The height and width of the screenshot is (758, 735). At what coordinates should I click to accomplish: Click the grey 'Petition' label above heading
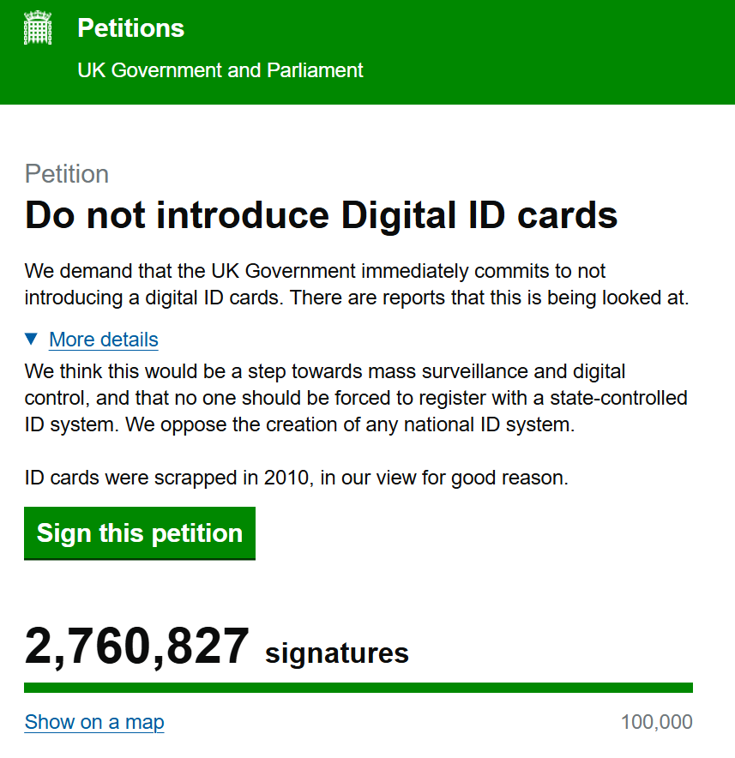tap(67, 174)
